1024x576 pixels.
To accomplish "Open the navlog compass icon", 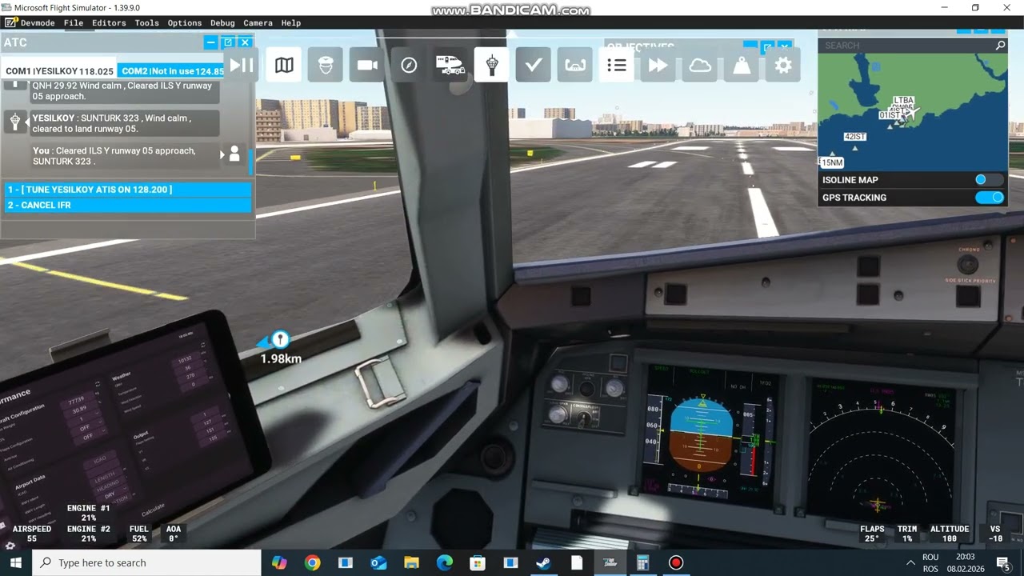I will click(409, 65).
